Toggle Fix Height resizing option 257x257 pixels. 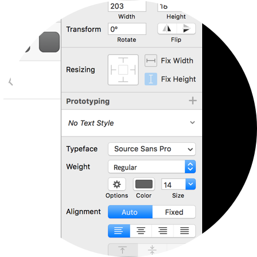point(151,79)
